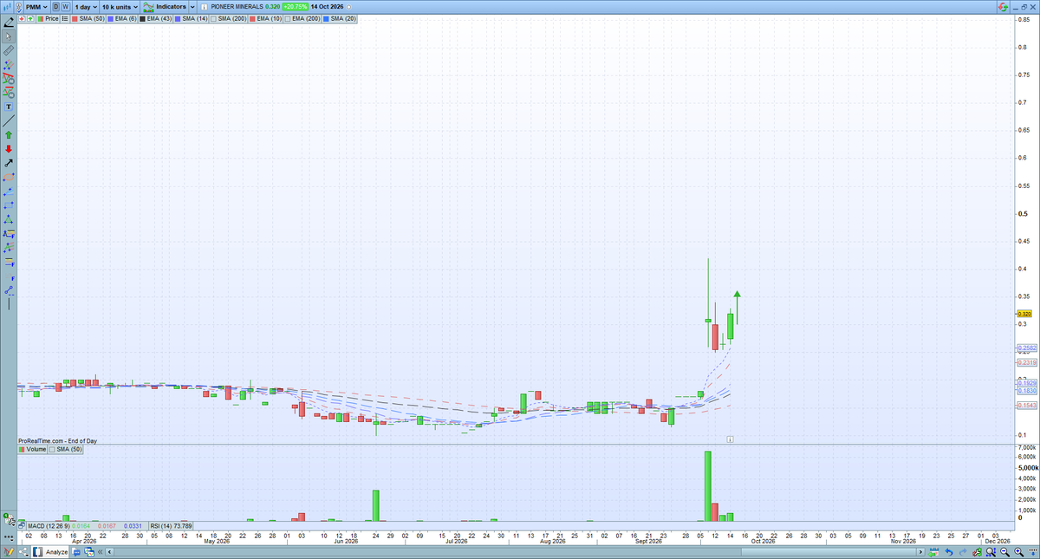Click the multi-chart windows icon
Image resolution: width=1040 pixels, height=559 pixels.
[89, 552]
